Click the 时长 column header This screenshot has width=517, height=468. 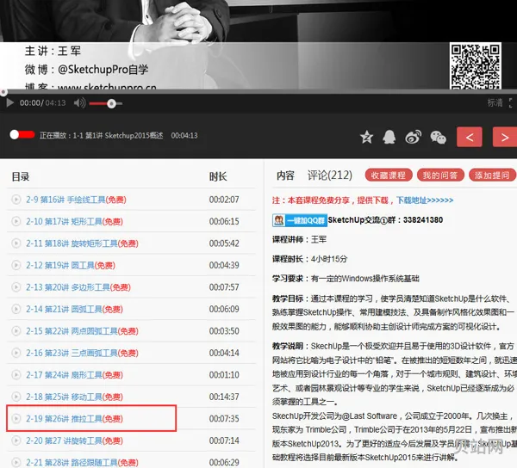(218, 176)
